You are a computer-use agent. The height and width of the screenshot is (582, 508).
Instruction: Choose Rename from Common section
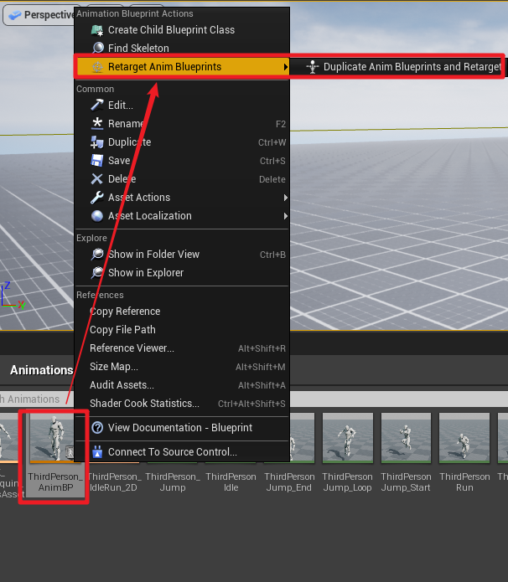(182, 124)
